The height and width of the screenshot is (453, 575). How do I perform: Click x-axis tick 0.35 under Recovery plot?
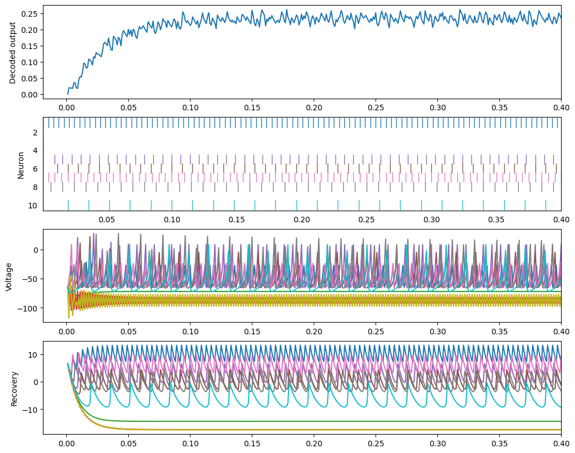click(499, 444)
